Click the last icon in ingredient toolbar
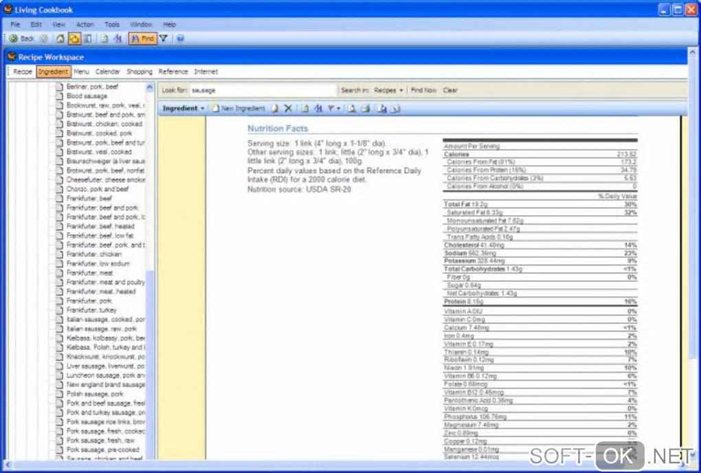Viewport: 701px width, 473px height. pos(396,108)
